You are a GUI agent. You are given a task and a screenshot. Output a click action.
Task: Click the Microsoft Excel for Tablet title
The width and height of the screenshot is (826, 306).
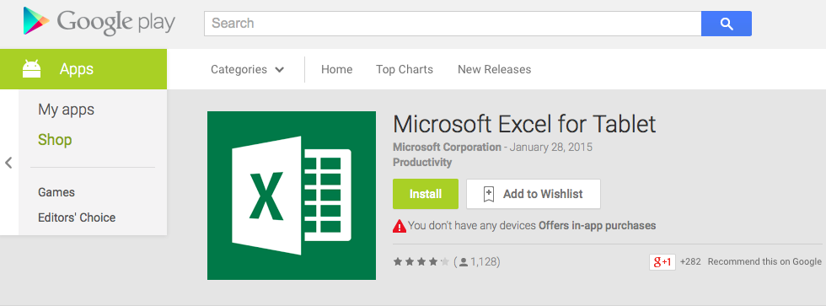pyautogui.click(x=524, y=124)
